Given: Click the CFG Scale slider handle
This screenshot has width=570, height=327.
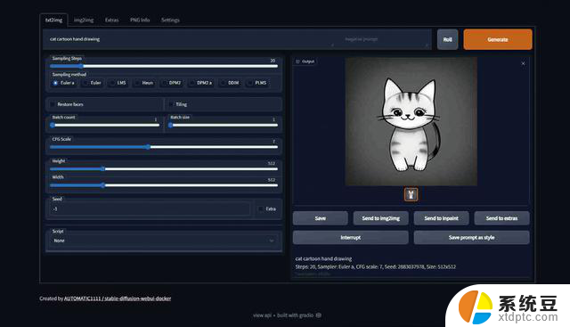Looking at the screenshot, I should point(148,147).
